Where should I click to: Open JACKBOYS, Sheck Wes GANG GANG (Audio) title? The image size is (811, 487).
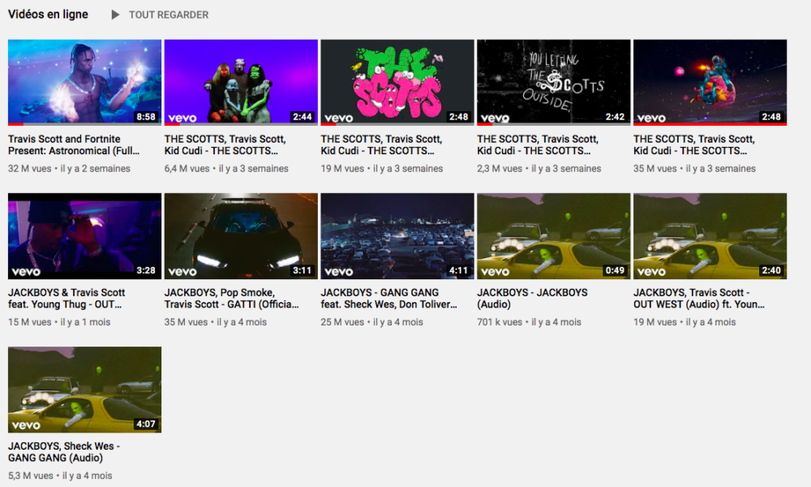click(x=64, y=451)
